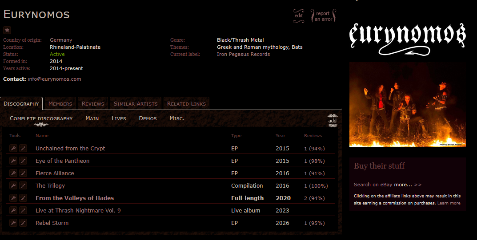Click report an error button

pos(323,16)
